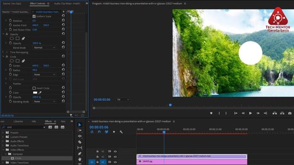Expand the Lumetri Presets folder
294x165 pixels.
point(3,137)
